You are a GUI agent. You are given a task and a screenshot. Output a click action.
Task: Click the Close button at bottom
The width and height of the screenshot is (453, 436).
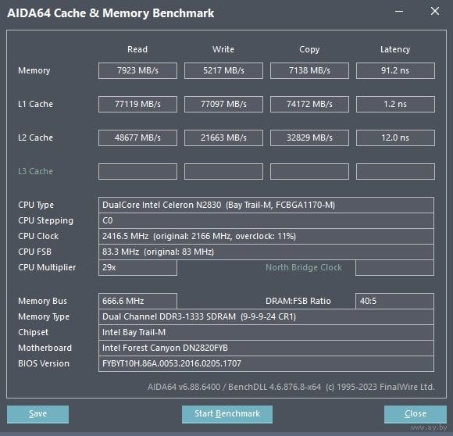click(x=416, y=414)
